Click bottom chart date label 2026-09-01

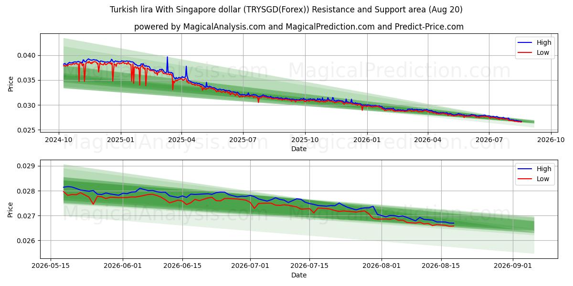[x=513, y=266]
